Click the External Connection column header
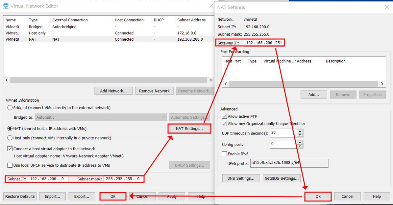The width and height of the screenshot is (393, 205). [x=70, y=20]
